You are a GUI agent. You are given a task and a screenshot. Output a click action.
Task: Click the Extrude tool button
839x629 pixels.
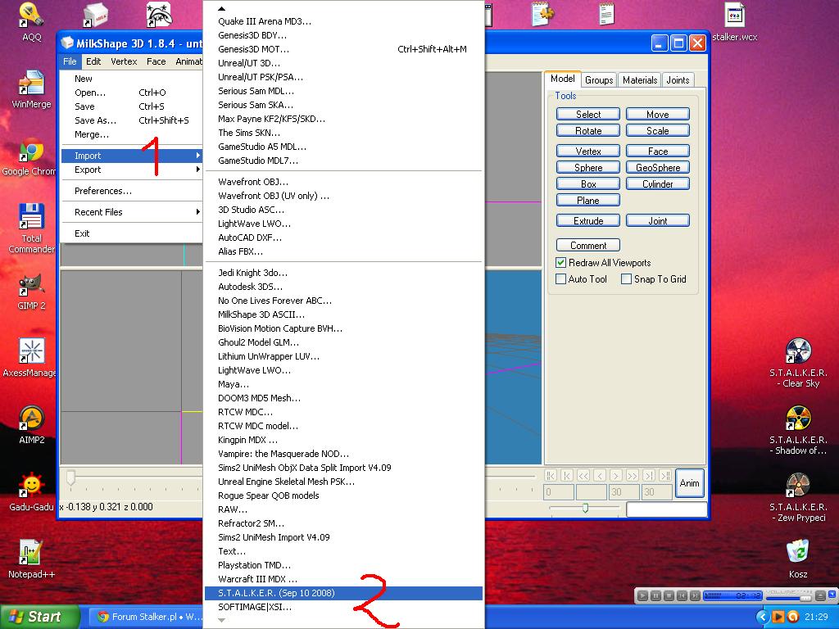coord(588,220)
